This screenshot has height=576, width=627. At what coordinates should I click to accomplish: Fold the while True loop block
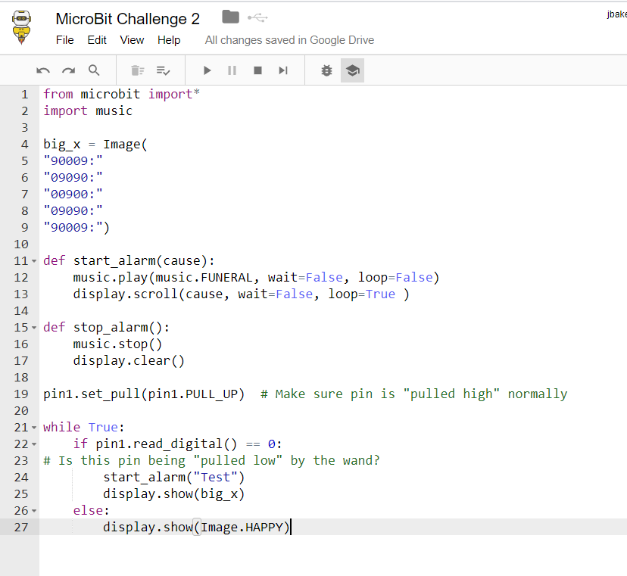point(33,427)
